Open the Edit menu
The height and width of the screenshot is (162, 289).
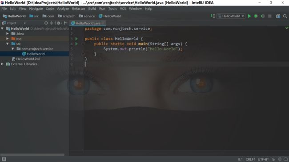tap(12, 8)
